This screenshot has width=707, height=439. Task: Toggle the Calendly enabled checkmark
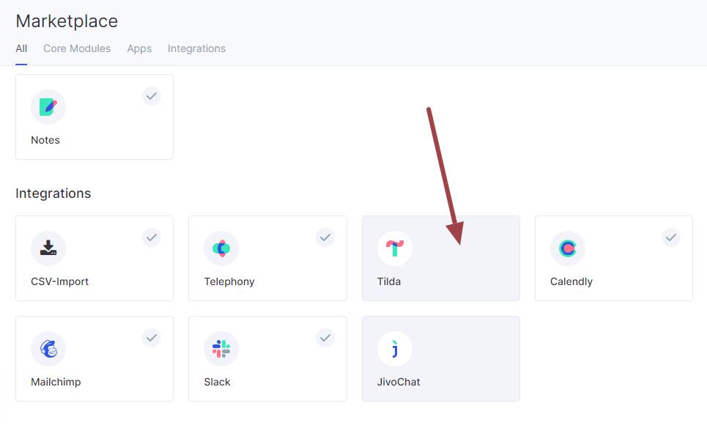tap(671, 237)
